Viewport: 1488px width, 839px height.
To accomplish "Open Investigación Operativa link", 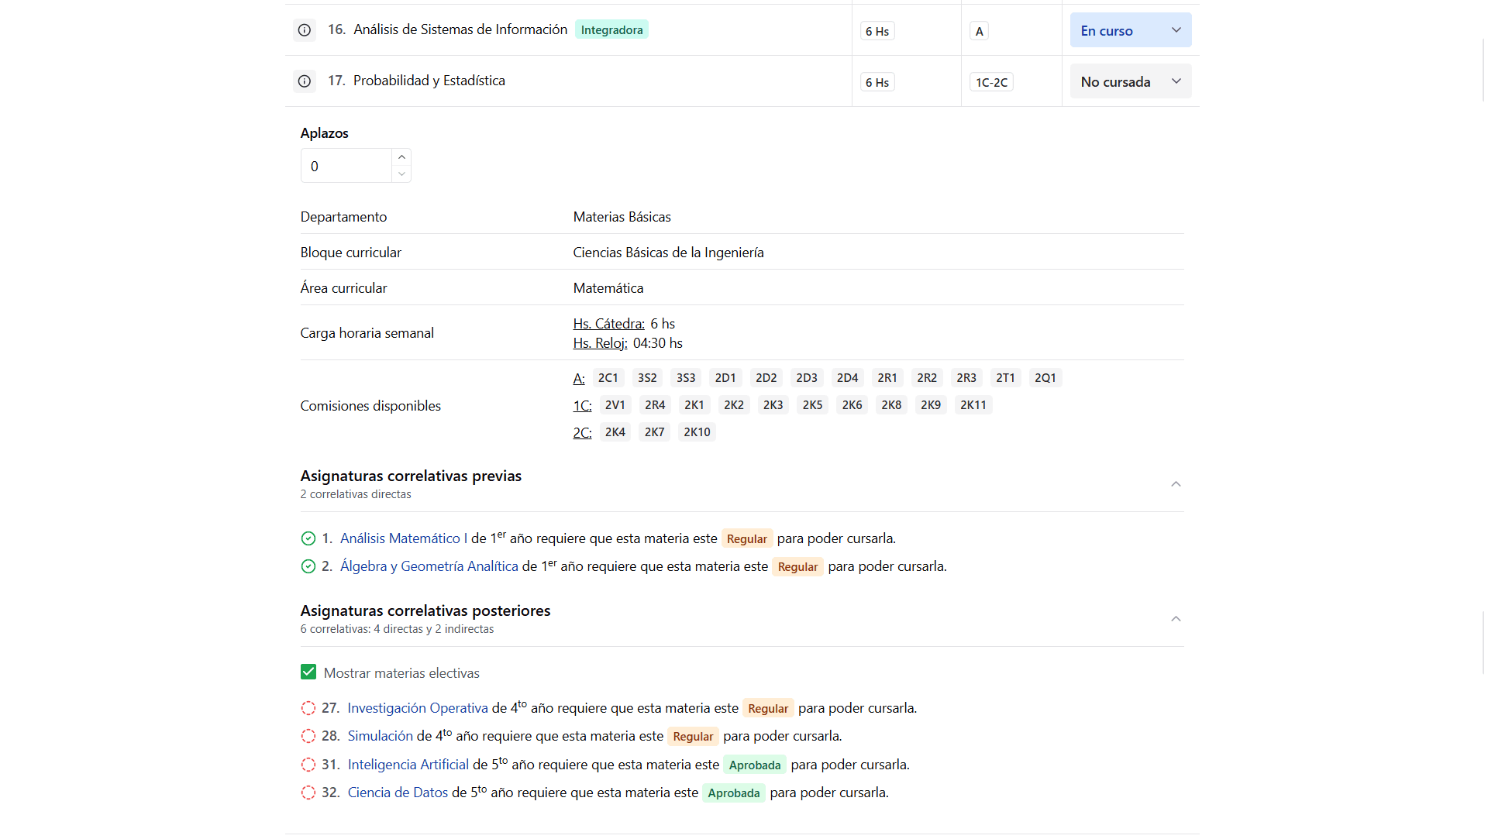I will pos(418,708).
